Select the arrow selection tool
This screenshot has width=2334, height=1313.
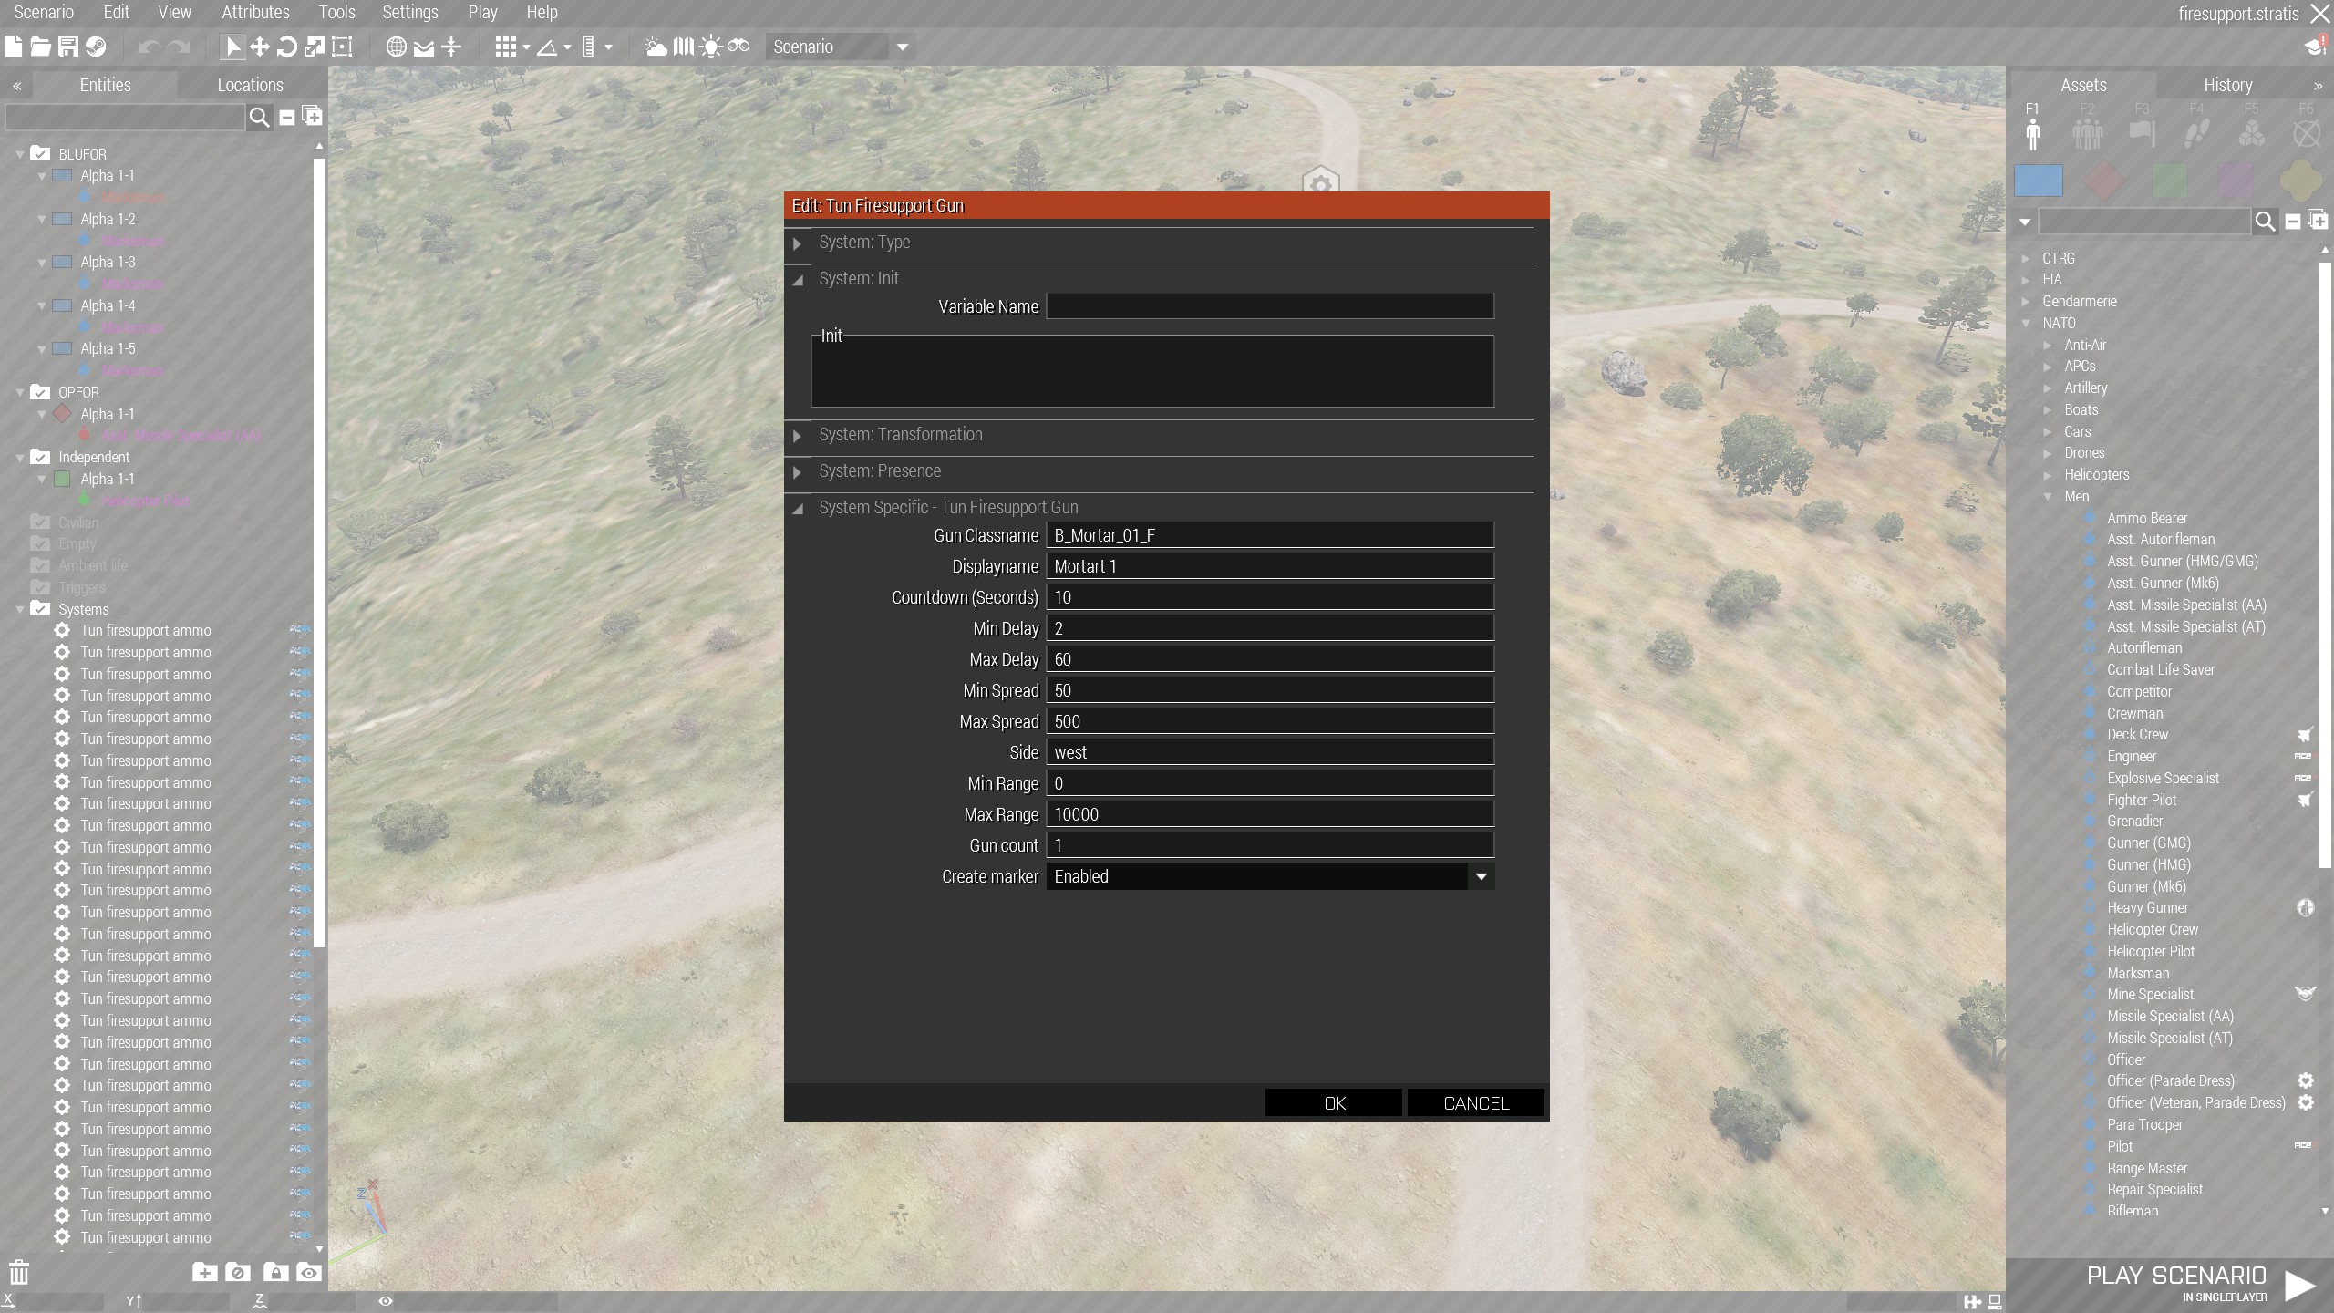click(232, 47)
